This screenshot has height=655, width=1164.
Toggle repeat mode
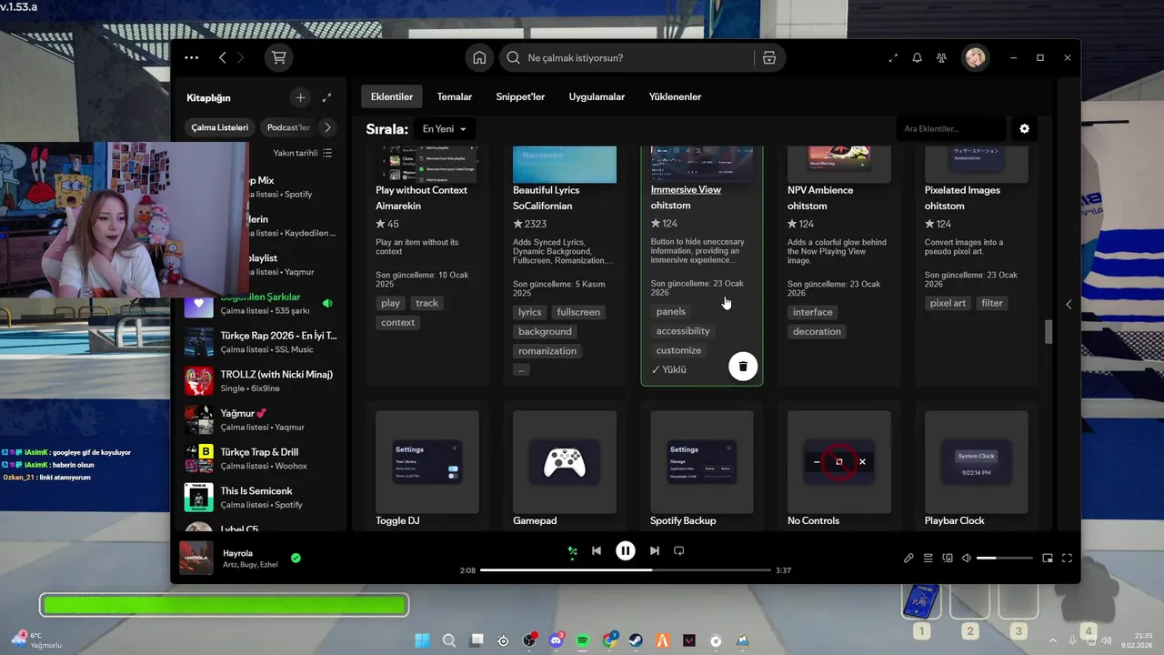(678, 550)
